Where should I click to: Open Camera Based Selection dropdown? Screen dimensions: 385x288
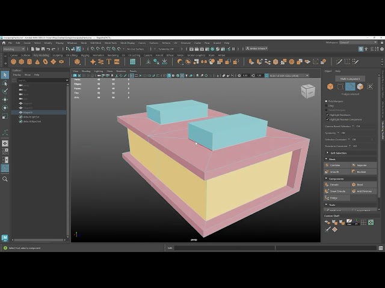point(353,127)
